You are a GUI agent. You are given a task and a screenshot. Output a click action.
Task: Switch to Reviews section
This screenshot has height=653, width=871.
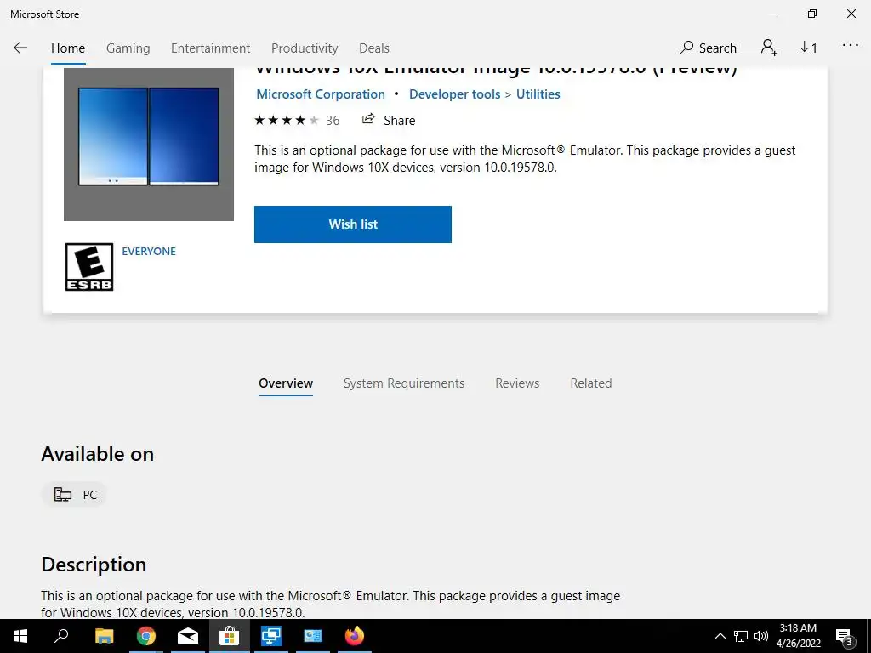[517, 383]
